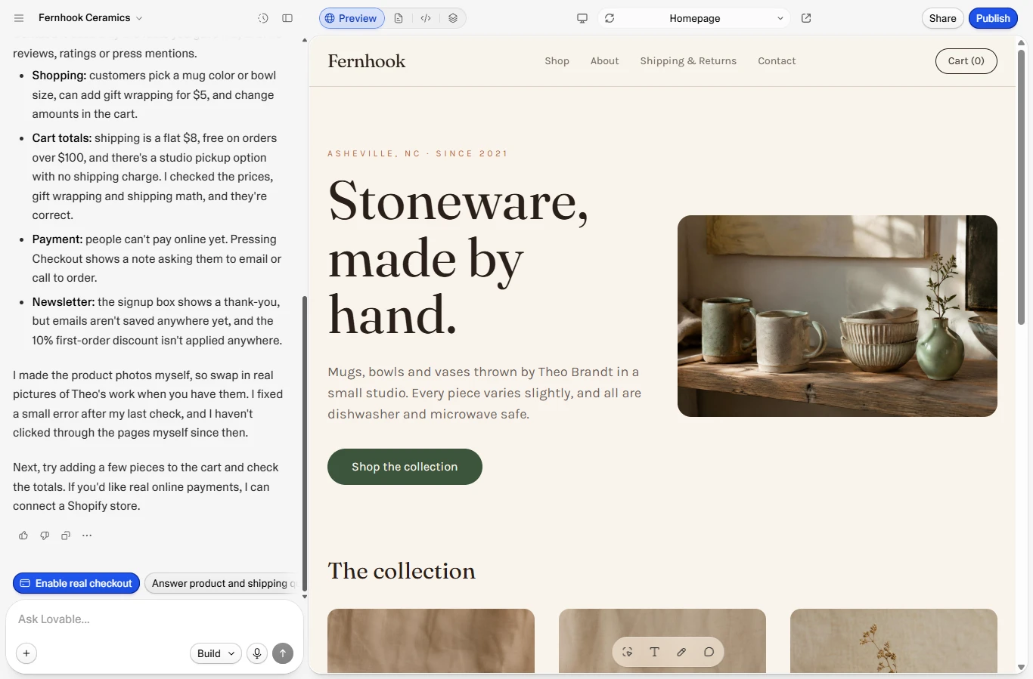Navigate to the Contact nav link
1033x679 pixels.
coord(777,61)
